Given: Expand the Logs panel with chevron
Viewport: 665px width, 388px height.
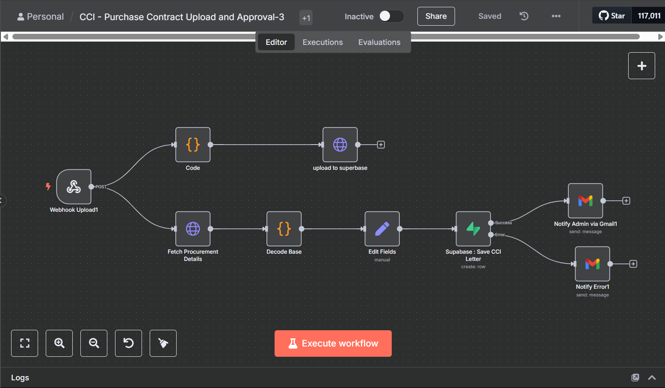Looking at the screenshot, I should (652, 377).
